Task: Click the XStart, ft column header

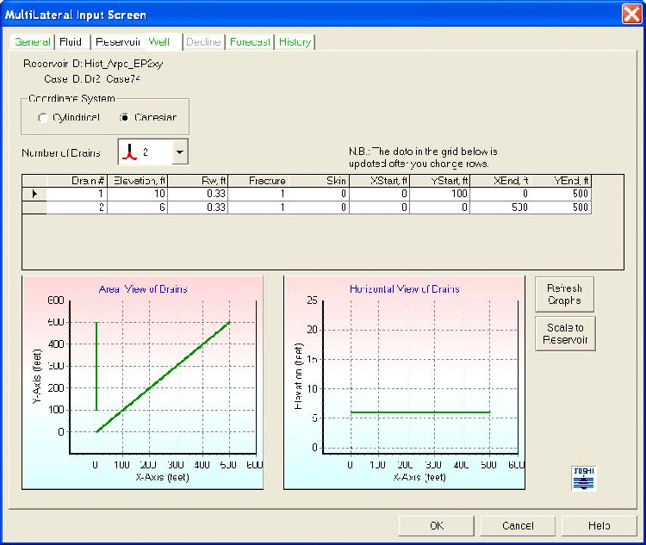Action: (x=380, y=181)
